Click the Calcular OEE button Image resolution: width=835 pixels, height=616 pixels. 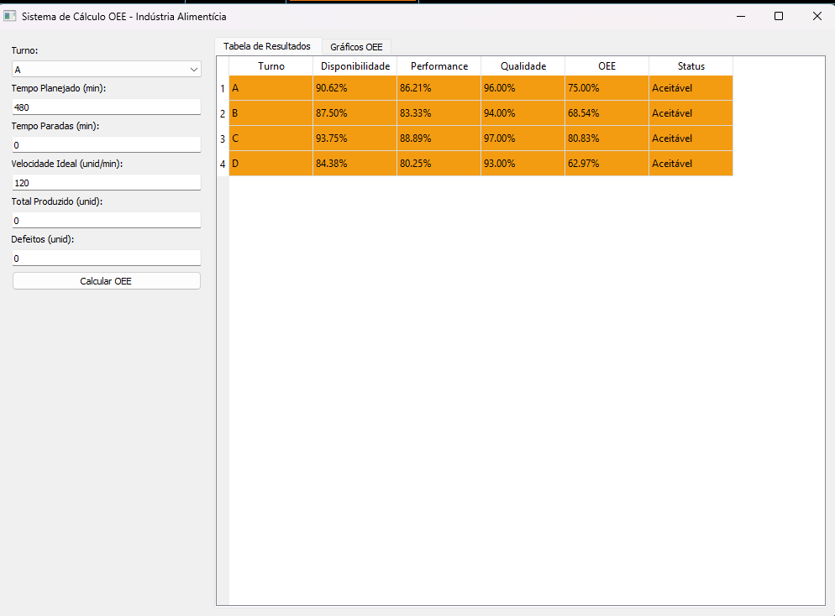(x=107, y=281)
